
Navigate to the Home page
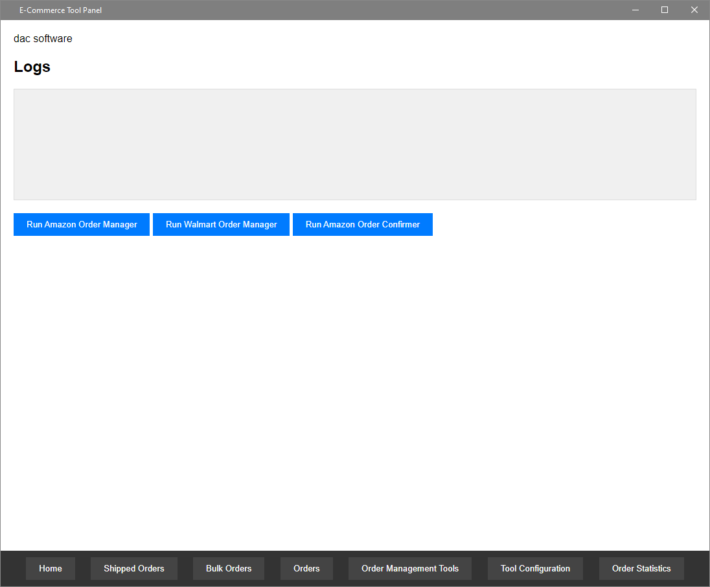pyautogui.click(x=50, y=568)
